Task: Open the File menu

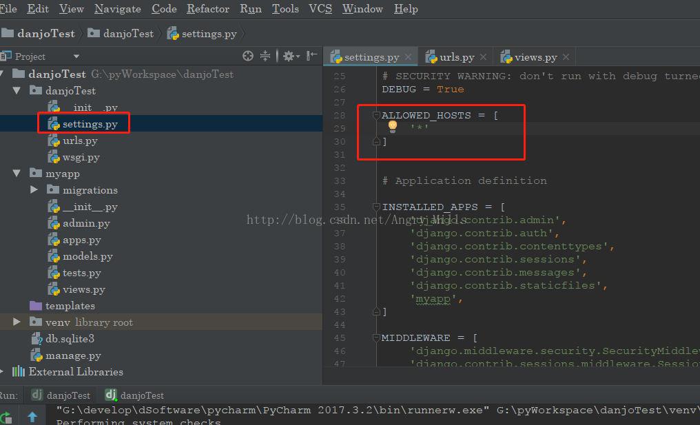Action: coord(8,9)
